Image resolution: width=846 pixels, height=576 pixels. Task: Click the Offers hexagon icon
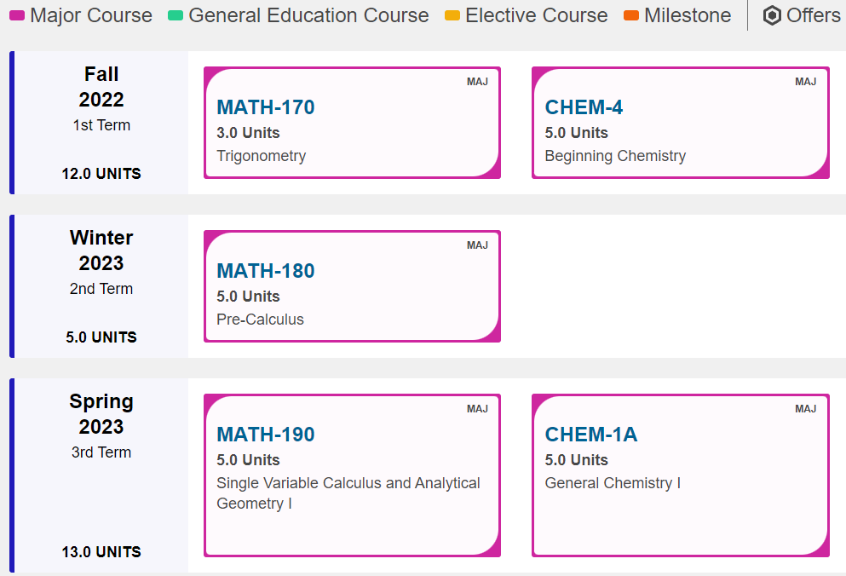[772, 15]
